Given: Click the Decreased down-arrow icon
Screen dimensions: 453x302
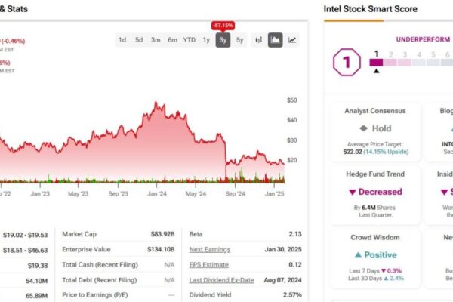Looking at the screenshot, I should click(x=352, y=193).
